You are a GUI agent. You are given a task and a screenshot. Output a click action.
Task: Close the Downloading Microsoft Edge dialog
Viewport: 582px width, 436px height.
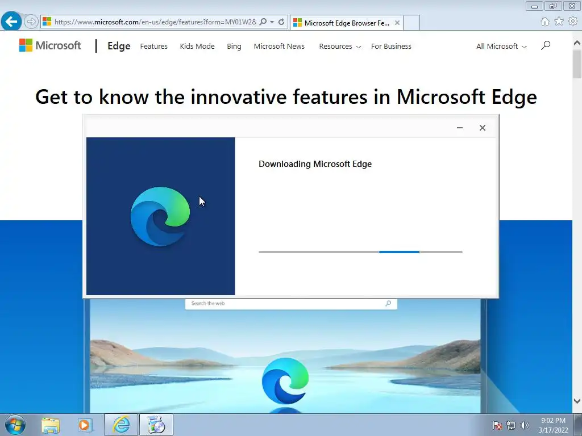point(482,128)
